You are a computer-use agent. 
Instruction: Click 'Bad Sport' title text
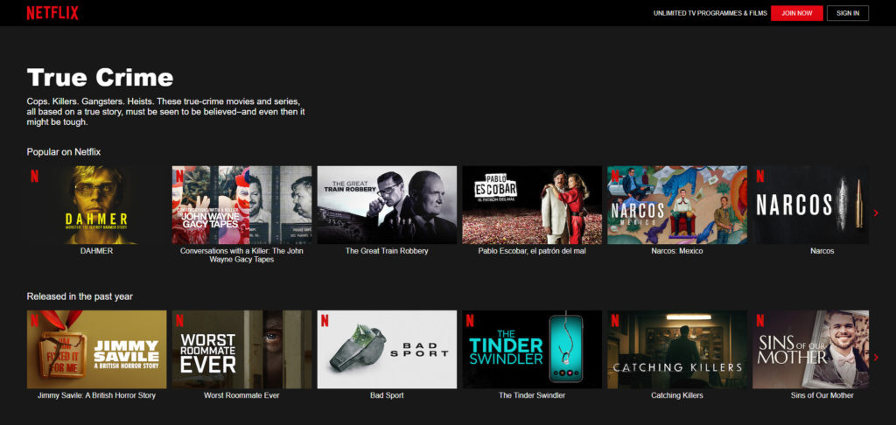pos(387,395)
